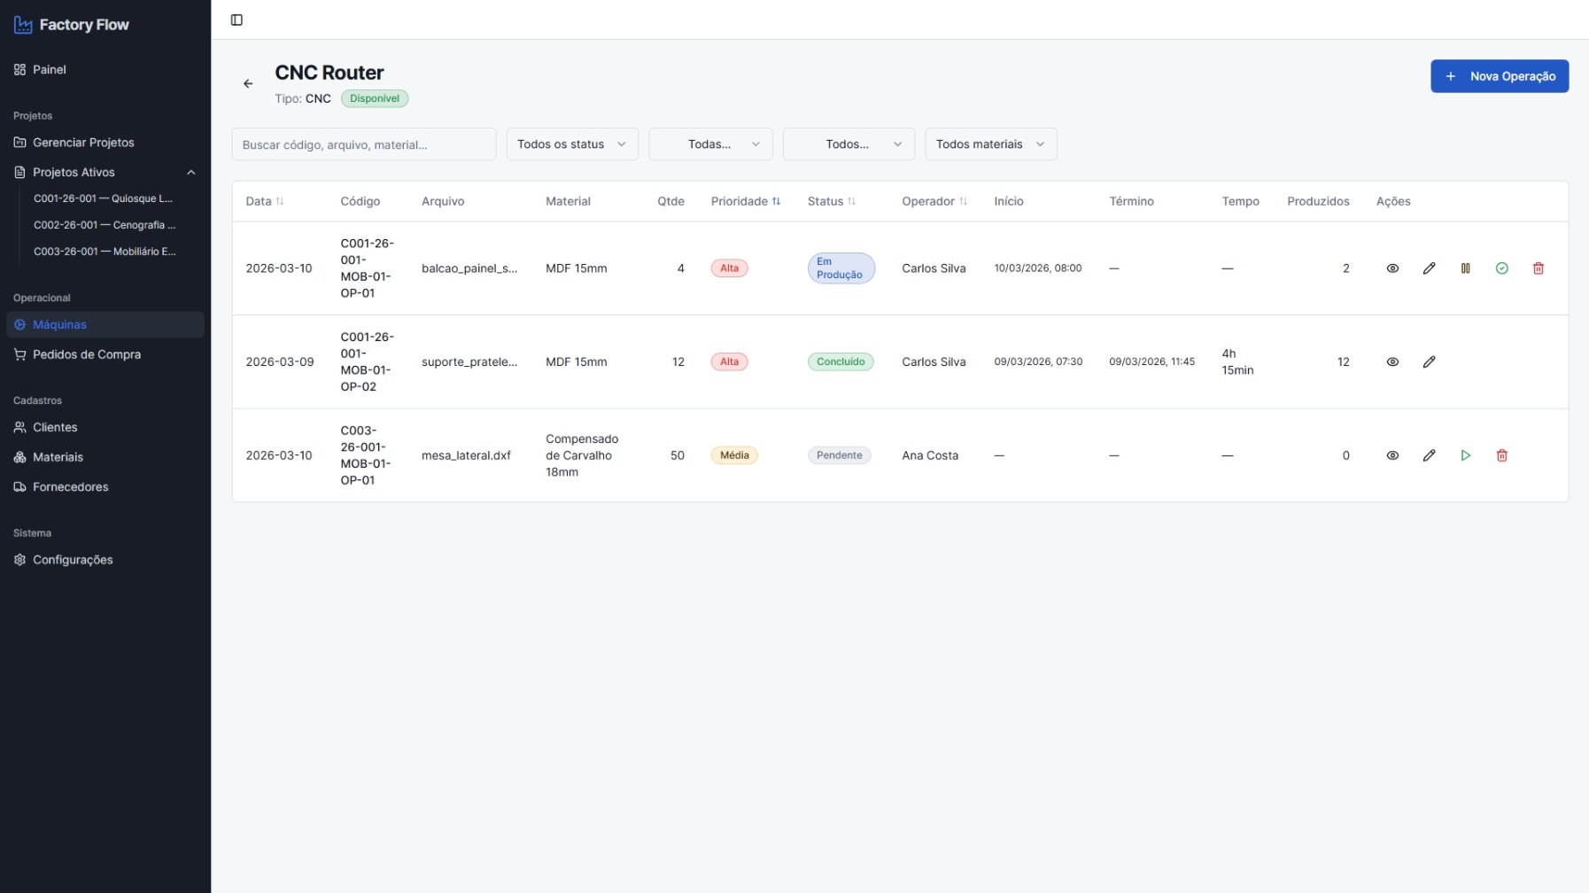The width and height of the screenshot is (1589, 893).
Task: View details of the balcao_painel operation
Action: (x=1392, y=268)
